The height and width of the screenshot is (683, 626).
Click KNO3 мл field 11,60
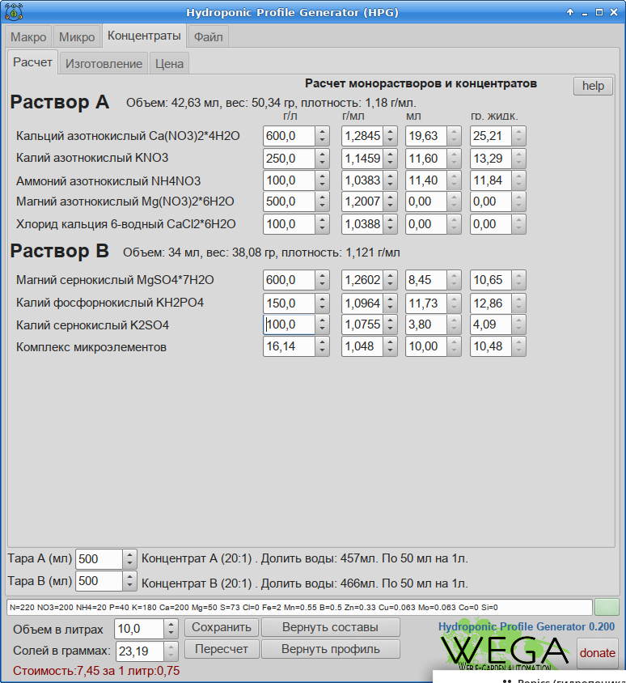[425, 159]
